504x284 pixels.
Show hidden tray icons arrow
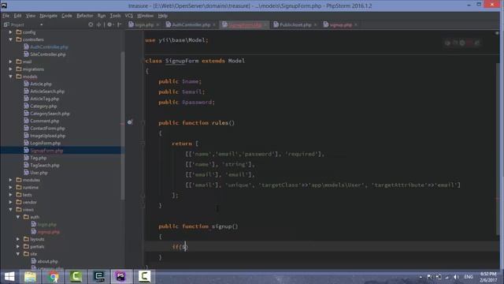pyautogui.click(x=421, y=277)
